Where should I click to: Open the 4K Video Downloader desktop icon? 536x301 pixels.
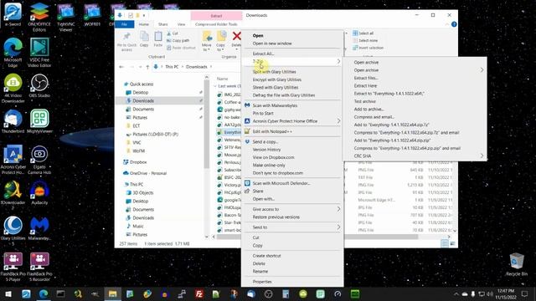13,88
